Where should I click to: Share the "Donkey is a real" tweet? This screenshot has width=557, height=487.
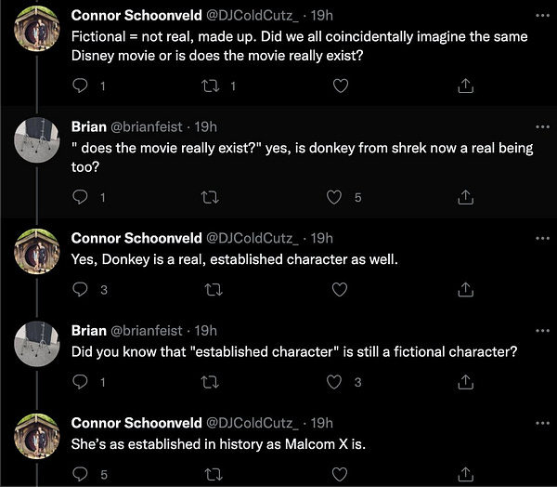click(466, 289)
